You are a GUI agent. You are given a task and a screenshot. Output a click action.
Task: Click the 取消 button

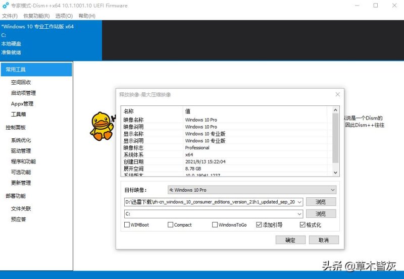coord(324,240)
